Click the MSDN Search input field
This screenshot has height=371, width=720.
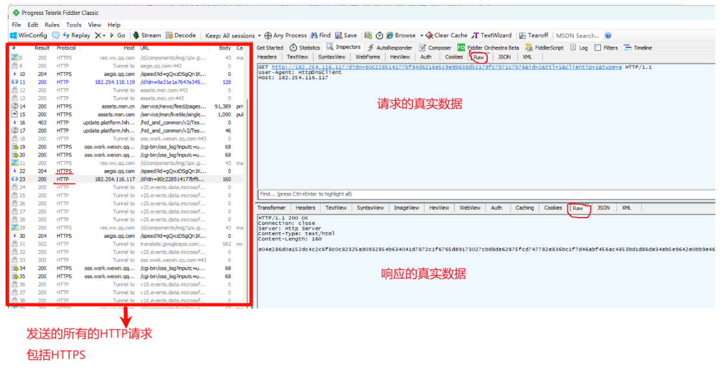(x=578, y=35)
